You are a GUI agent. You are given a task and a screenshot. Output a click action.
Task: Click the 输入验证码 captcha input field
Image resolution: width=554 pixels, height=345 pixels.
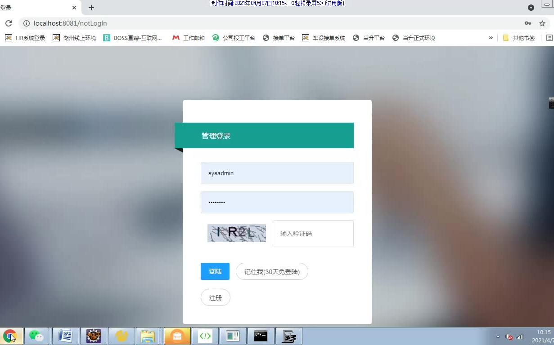(x=313, y=234)
